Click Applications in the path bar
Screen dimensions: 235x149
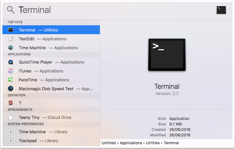131,143
